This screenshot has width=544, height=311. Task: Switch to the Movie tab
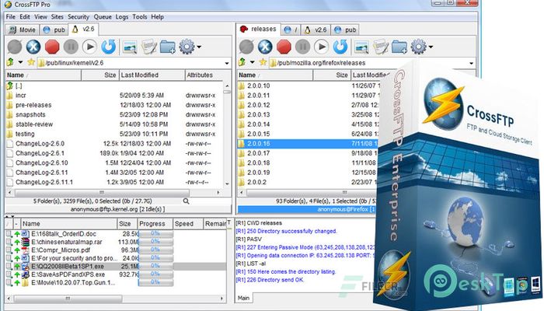coord(23,30)
